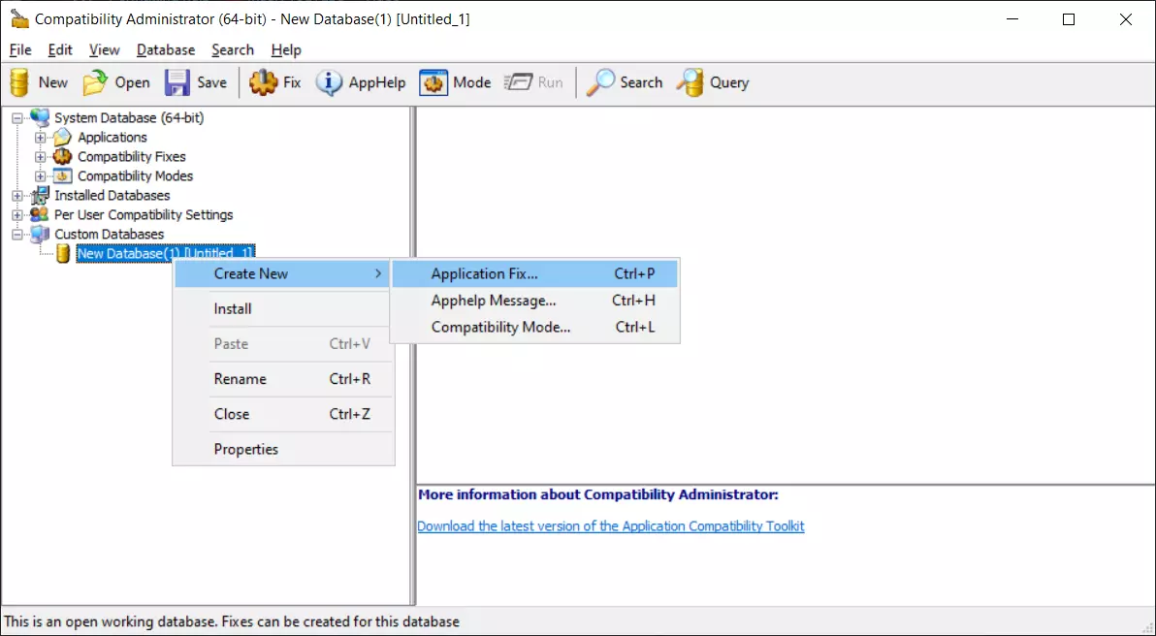This screenshot has height=636, width=1156.
Task: Choose Properties from the context menu
Action: (x=245, y=449)
